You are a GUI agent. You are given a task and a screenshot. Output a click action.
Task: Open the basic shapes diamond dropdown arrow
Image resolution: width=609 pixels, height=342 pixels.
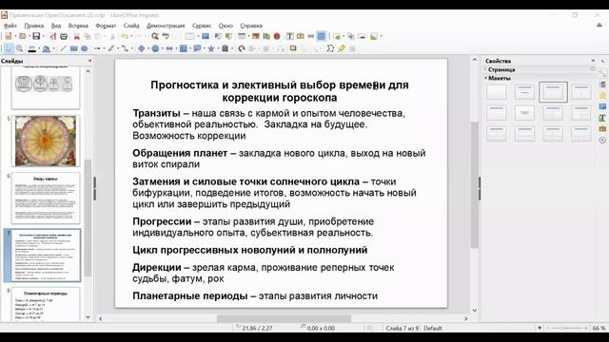point(148,48)
